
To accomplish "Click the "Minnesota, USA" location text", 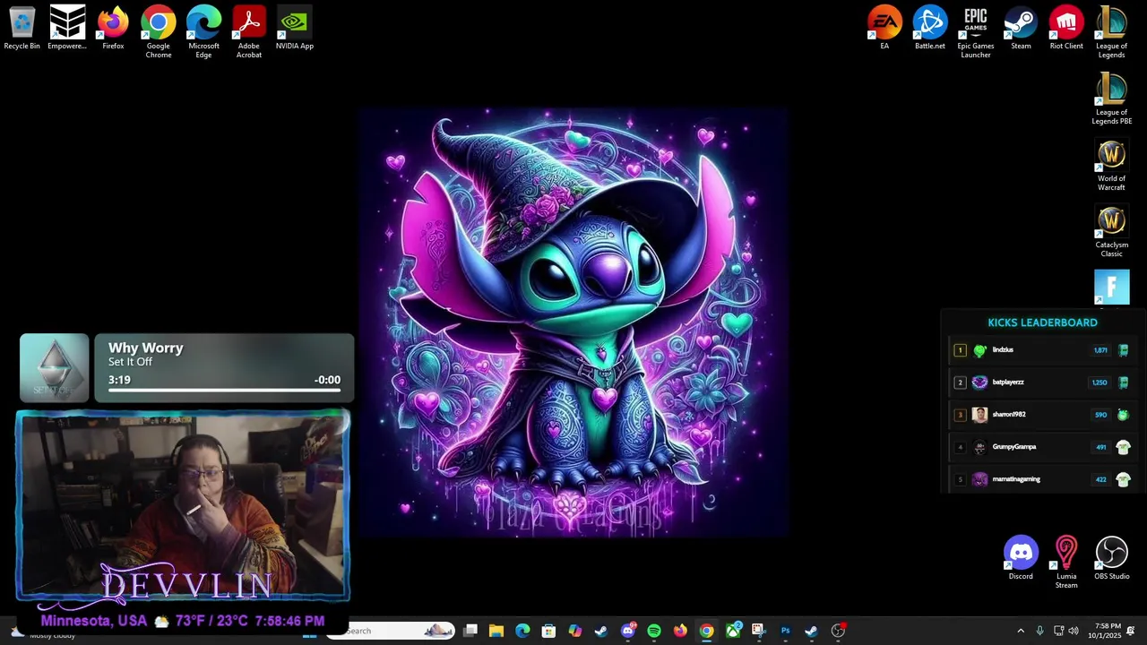I will click(94, 621).
